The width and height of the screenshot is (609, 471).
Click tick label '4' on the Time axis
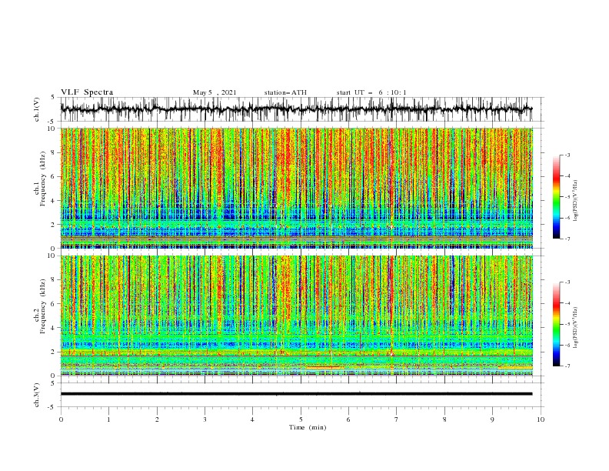point(252,419)
